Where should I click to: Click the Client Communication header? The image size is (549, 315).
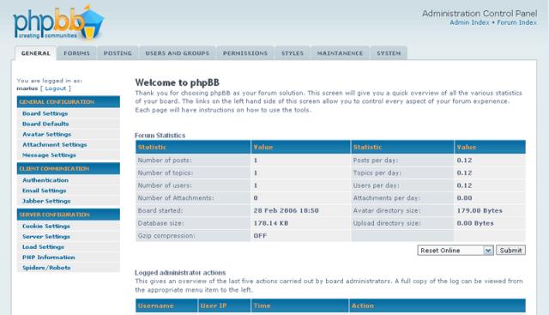tap(69, 168)
